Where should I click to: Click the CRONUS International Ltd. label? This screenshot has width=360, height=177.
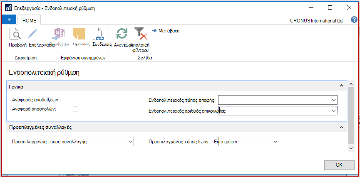[316, 21]
